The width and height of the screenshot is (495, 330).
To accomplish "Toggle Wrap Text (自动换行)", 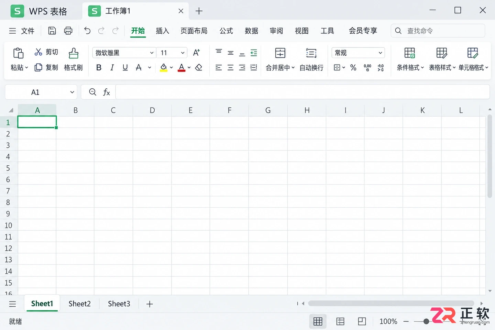I will (311, 59).
